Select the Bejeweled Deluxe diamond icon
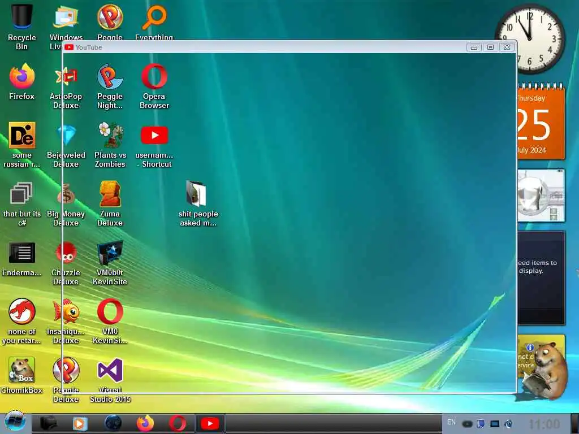Viewport: 579px width, 434px height. (x=67, y=135)
